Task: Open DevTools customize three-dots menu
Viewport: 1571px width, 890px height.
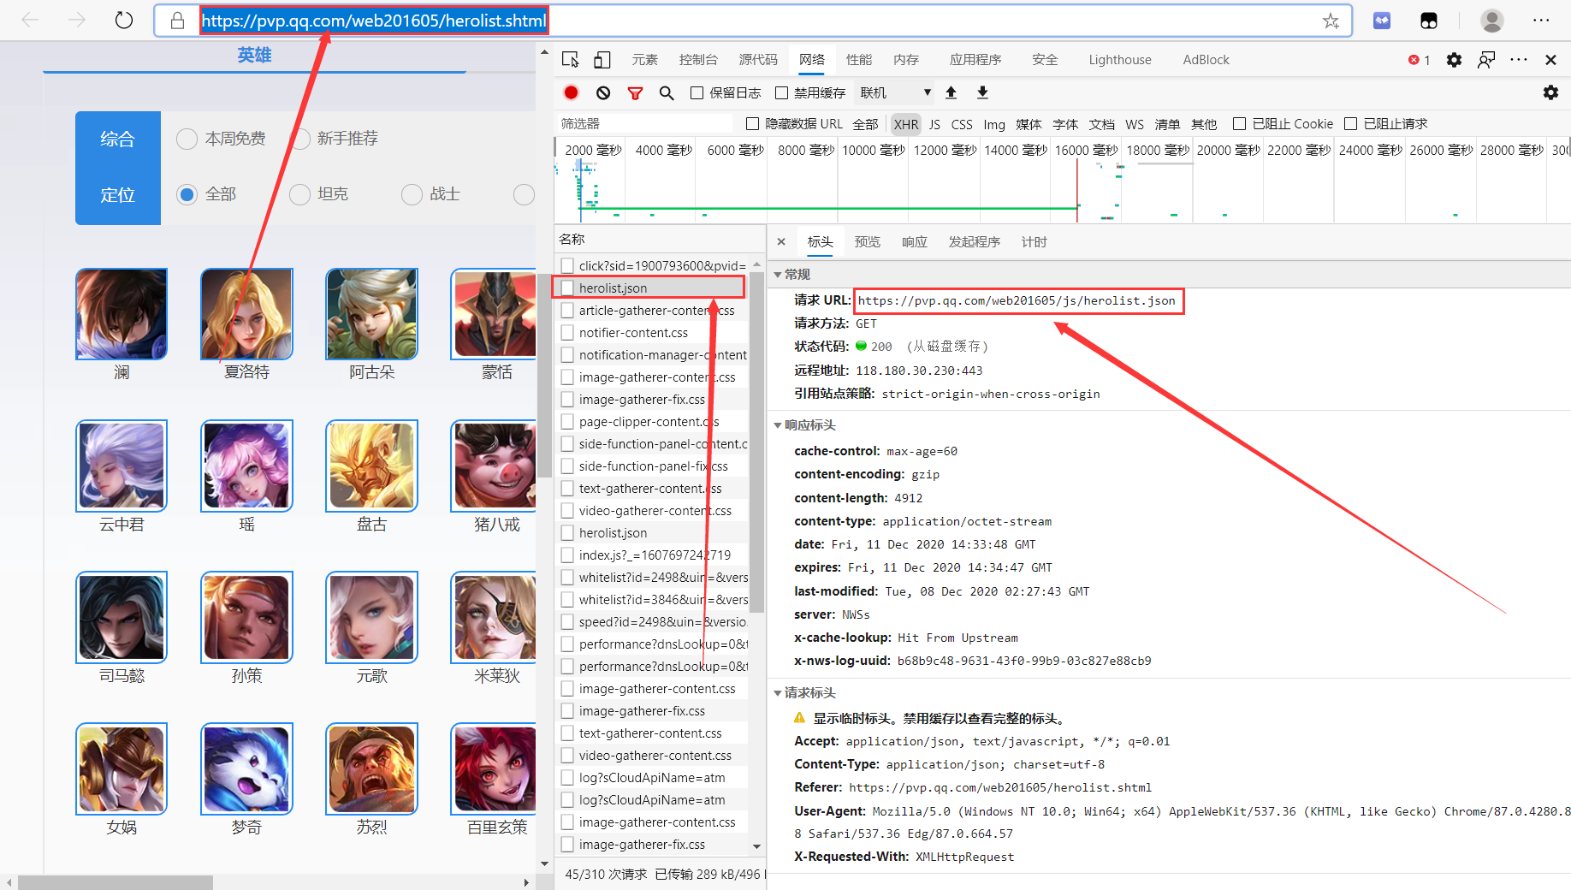Action: point(1519,60)
